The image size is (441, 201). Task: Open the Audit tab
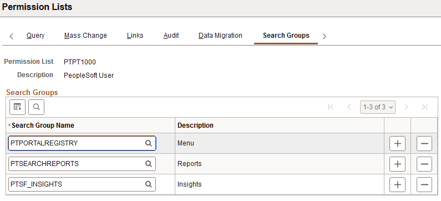[x=171, y=36]
